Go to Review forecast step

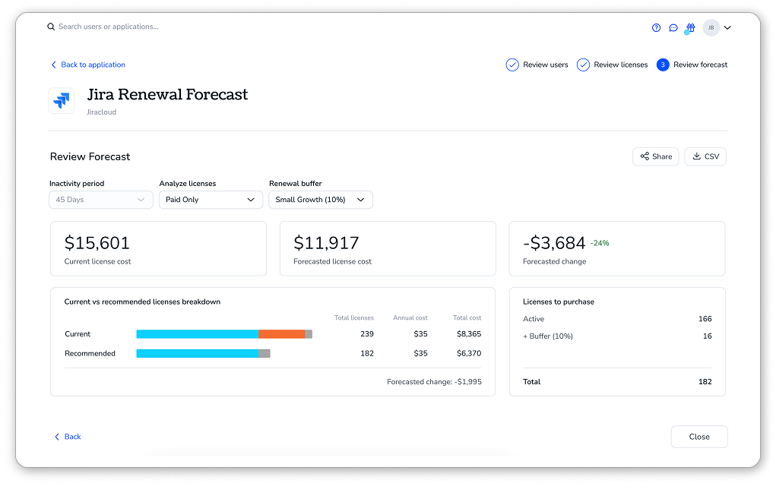pos(700,65)
